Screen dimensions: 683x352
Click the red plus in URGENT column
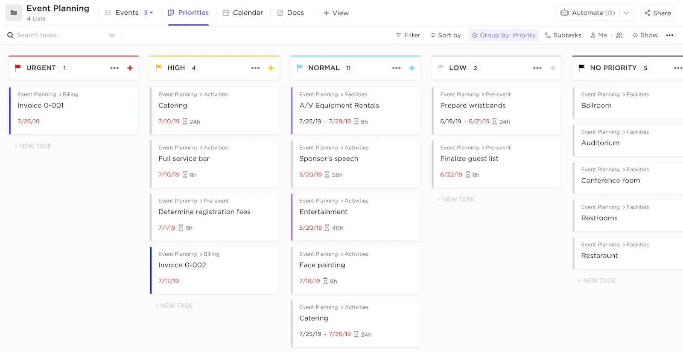tap(130, 68)
